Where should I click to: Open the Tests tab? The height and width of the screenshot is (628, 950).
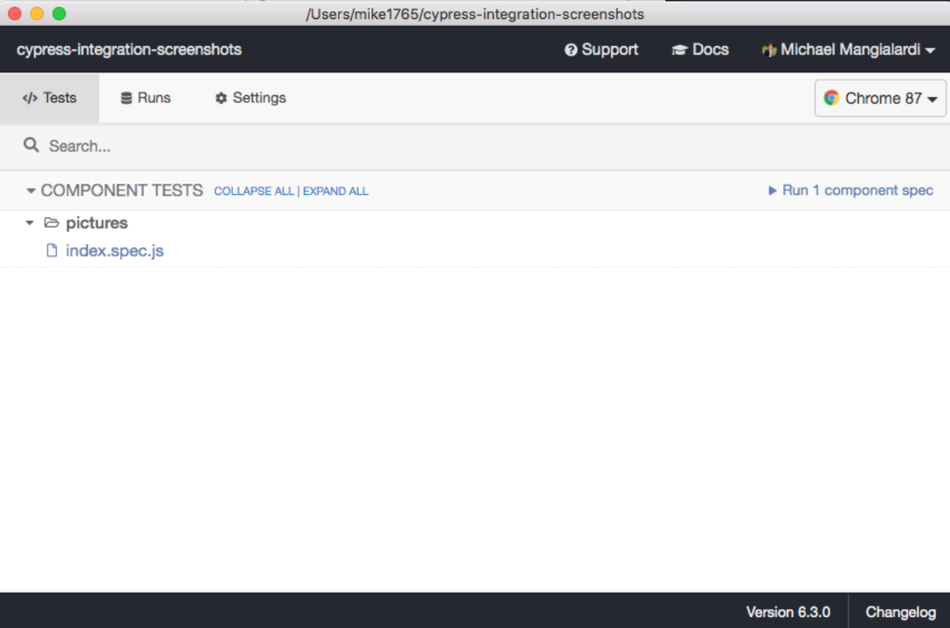coord(49,98)
